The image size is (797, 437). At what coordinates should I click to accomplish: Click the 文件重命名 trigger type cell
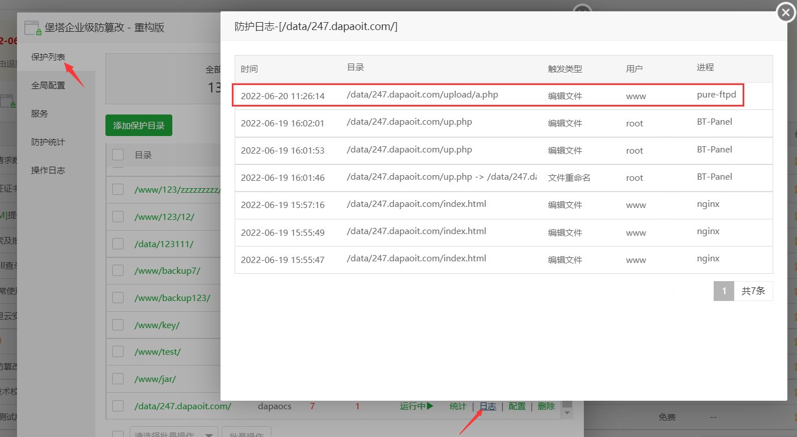click(569, 178)
